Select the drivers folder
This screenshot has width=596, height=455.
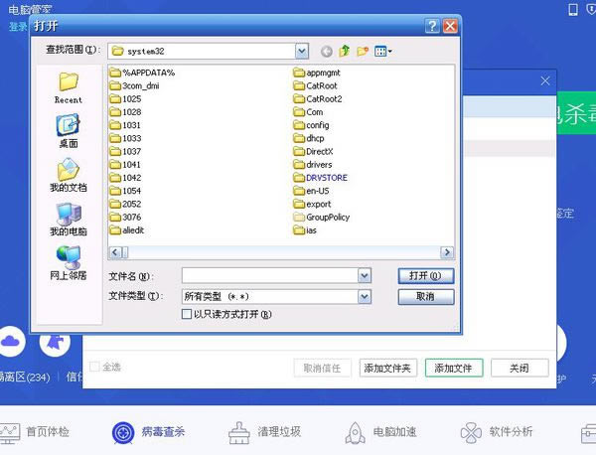[318, 165]
